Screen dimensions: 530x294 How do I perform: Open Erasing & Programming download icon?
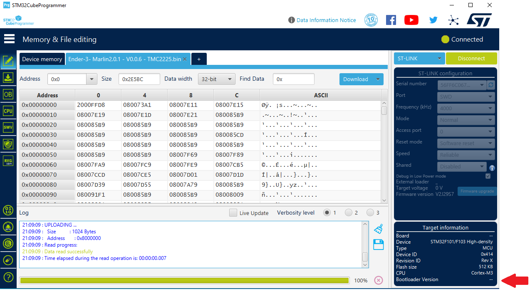[x=8, y=78]
